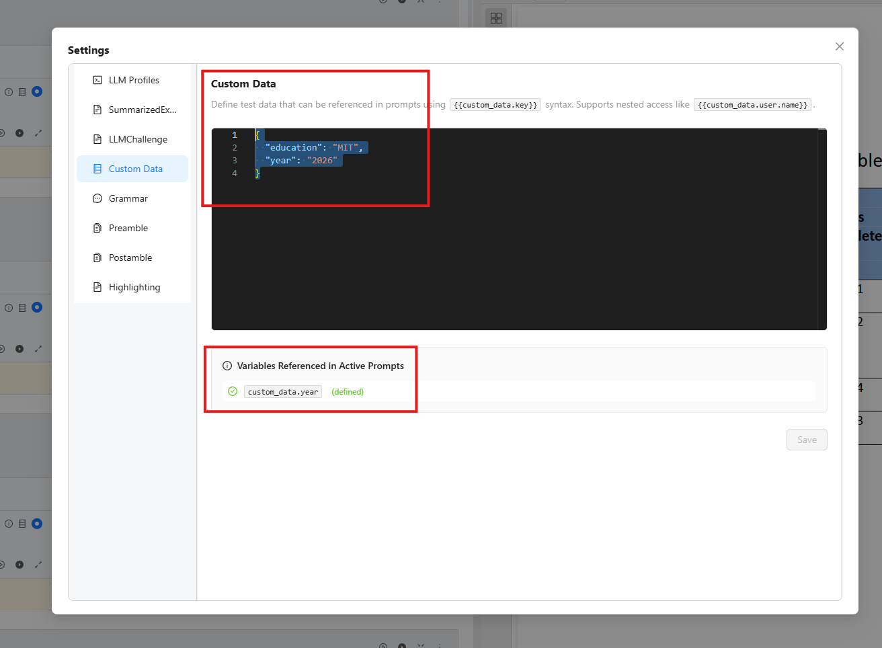Click the LLMChallenge document icon
Image resolution: width=882 pixels, height=648 pixels.
coord(97,138)
